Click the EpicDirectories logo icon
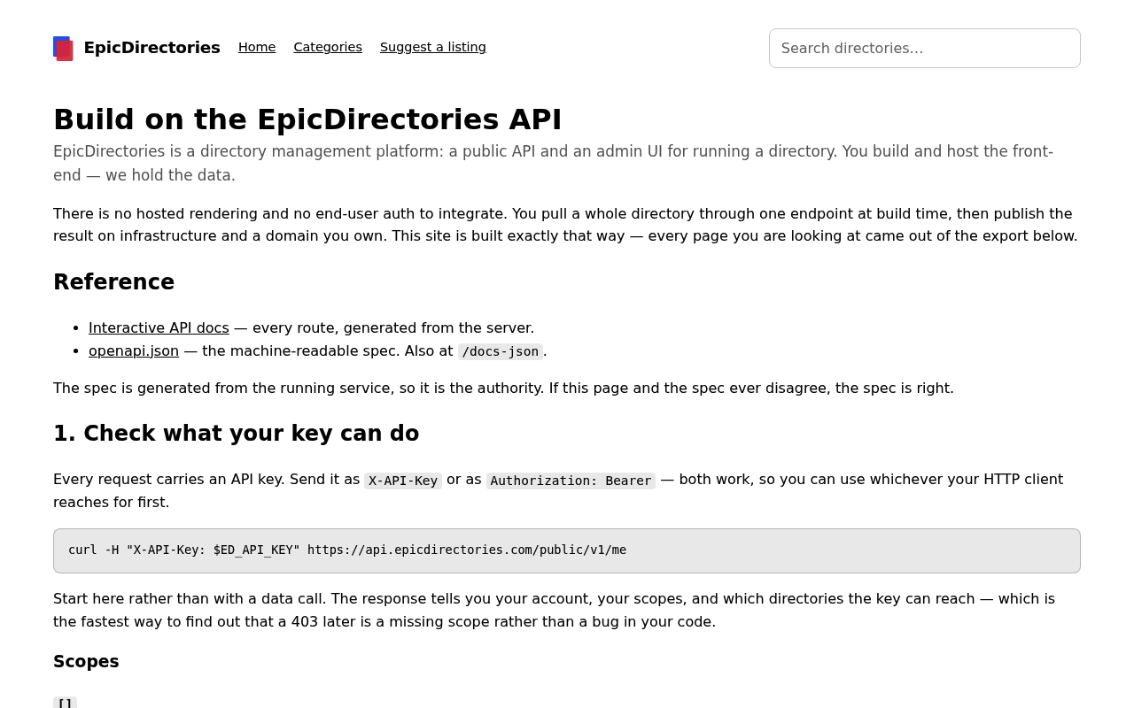Screen dimensions: 1134x708 point(63,48)
